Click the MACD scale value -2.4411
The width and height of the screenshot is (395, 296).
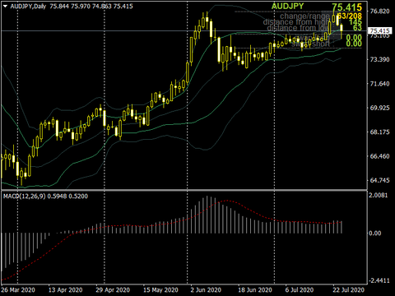pos(379,280)
